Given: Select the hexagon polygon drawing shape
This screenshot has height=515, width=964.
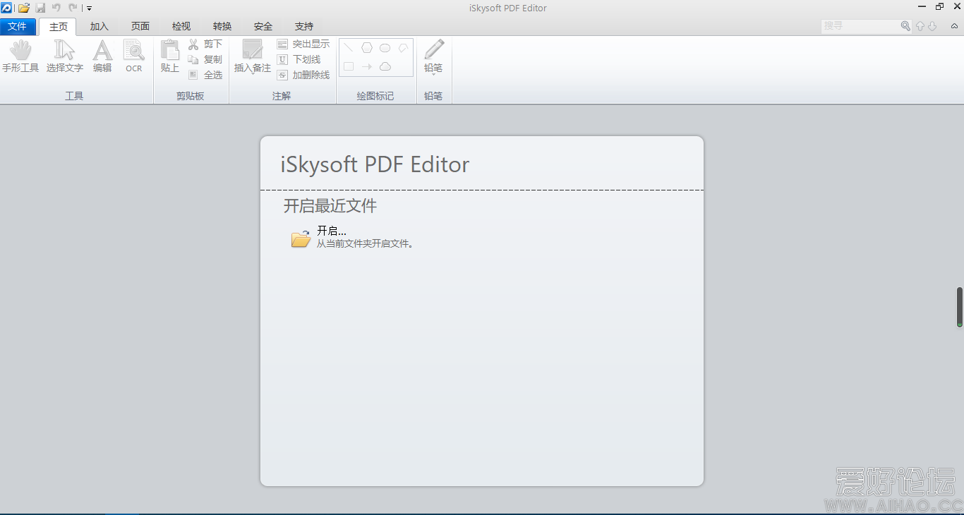Looking at the screenshot, I should tap(367, 48).
